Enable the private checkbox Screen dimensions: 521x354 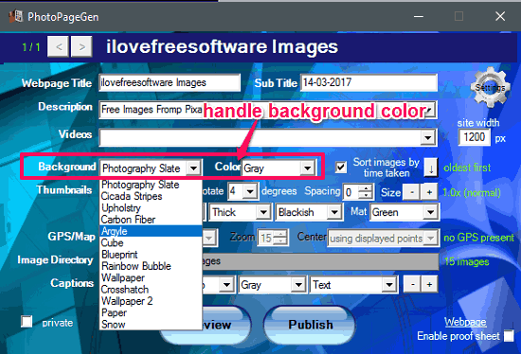[27, 322]
